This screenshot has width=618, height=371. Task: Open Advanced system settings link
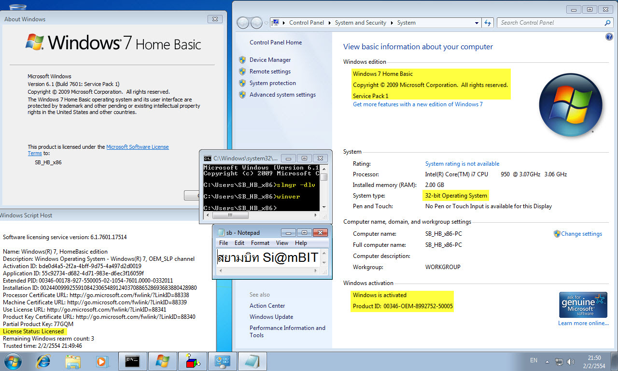[282, 95]
